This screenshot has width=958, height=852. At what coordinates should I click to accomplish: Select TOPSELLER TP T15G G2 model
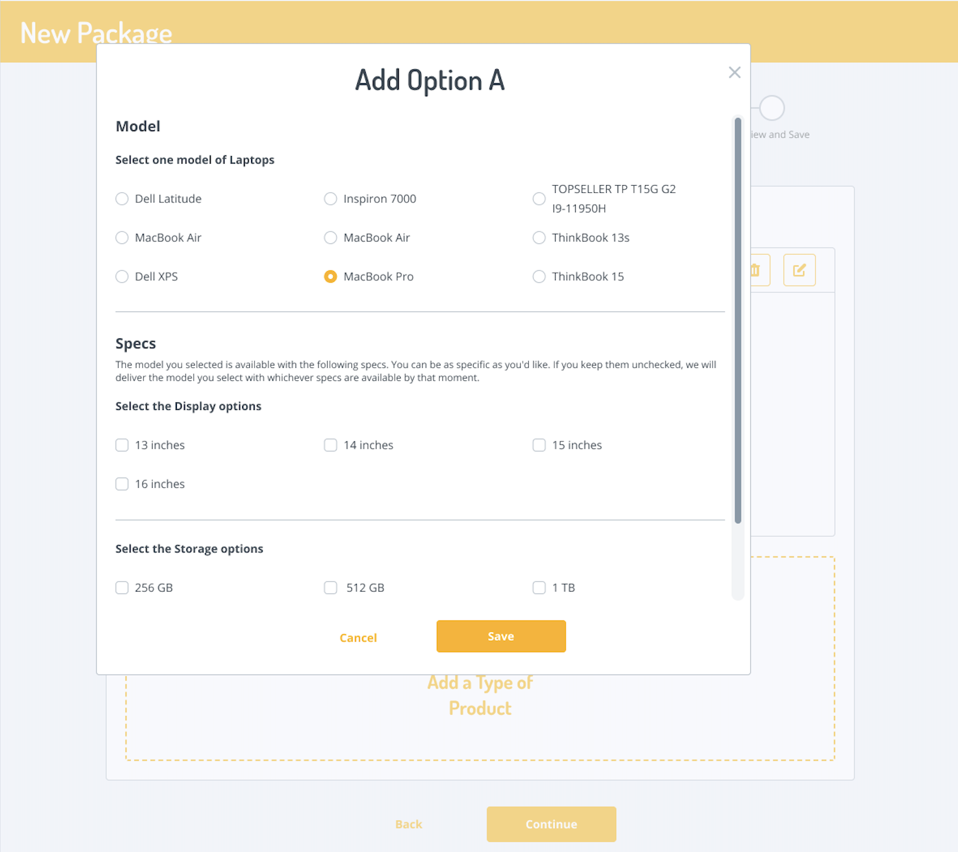[539, 199]
